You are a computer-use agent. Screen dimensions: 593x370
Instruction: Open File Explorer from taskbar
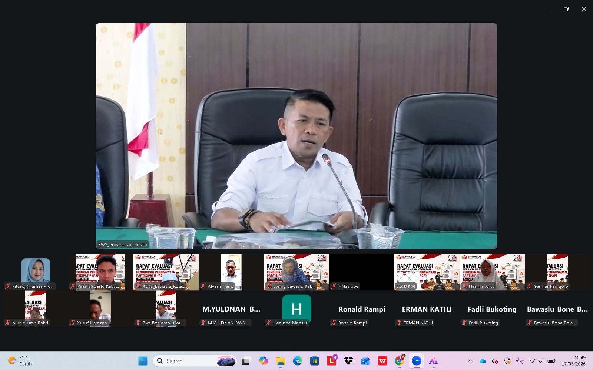[281, 361]
